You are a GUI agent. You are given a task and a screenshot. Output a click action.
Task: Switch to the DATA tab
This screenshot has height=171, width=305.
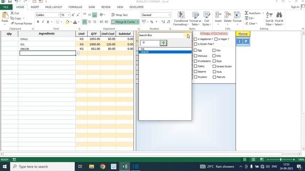coord(92,7)
